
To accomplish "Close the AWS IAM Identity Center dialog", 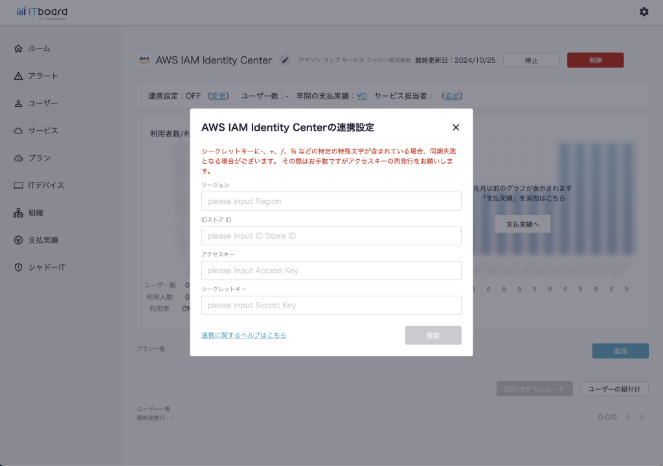I will 456,128.
